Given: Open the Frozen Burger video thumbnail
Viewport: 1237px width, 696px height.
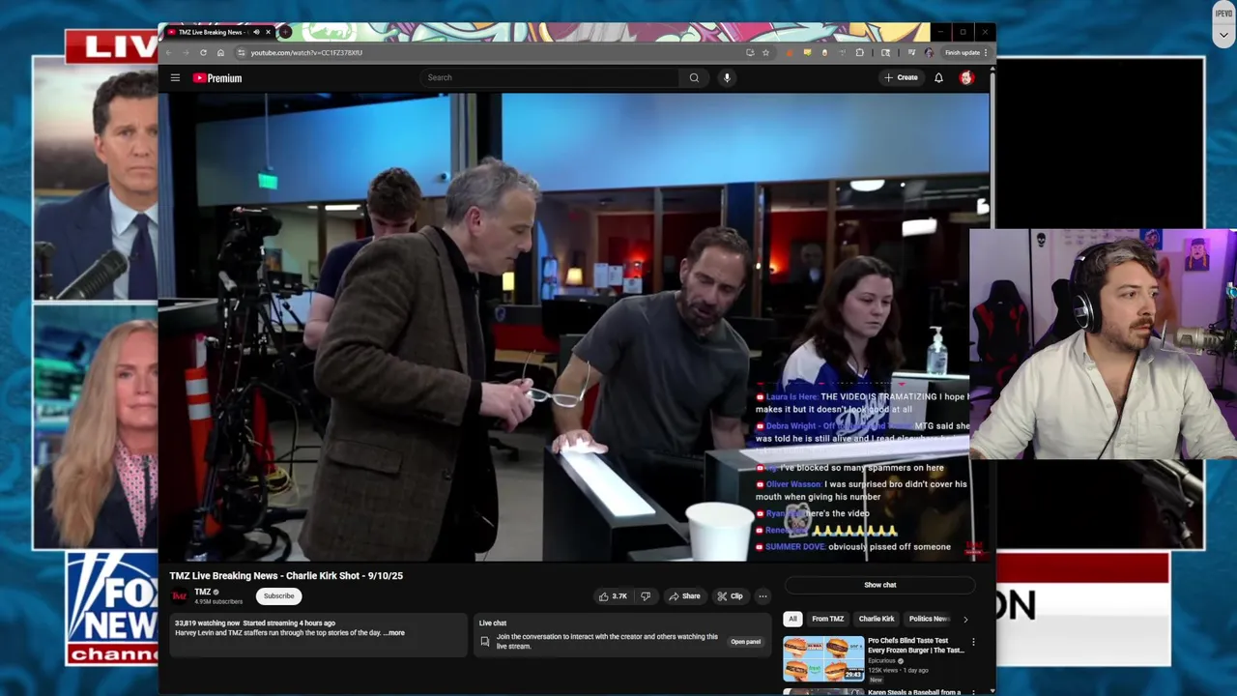Looking at the screenshot, I should 823,658.
